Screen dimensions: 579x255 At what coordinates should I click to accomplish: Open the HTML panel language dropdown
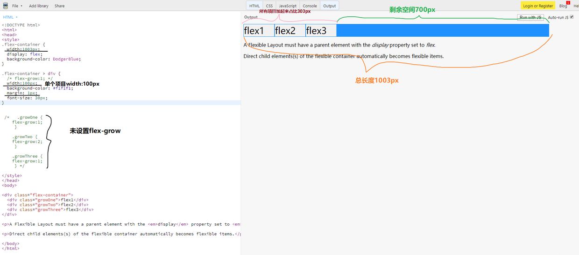[x=10, y=17]
